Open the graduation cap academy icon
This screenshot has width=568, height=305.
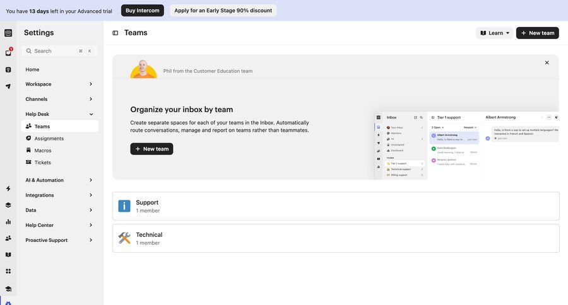pos(8,289)
